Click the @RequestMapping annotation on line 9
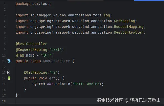 (x=31, y=49)
